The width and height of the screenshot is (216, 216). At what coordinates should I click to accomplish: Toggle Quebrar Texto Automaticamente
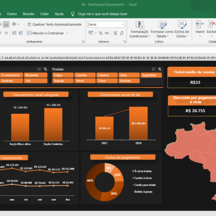coord(54,24)
